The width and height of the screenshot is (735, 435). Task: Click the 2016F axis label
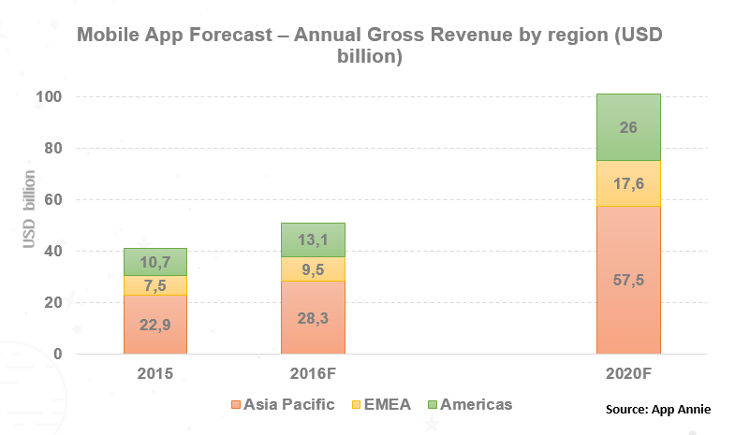[313, 373]
